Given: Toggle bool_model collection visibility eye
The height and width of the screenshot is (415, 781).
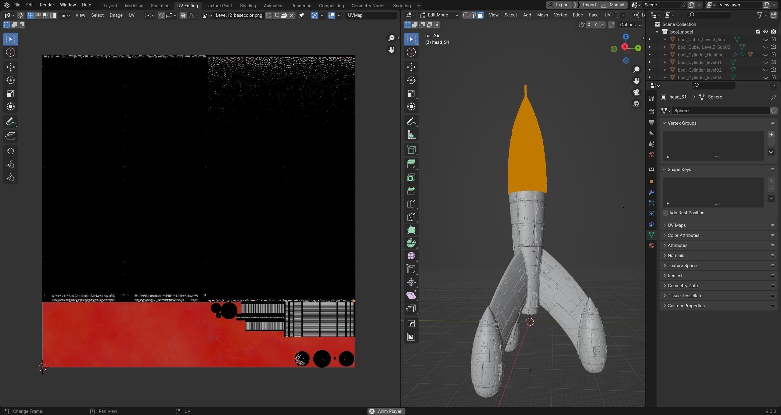Looking at the screenshot, I should pyautogui.click(x=765, y=32).
